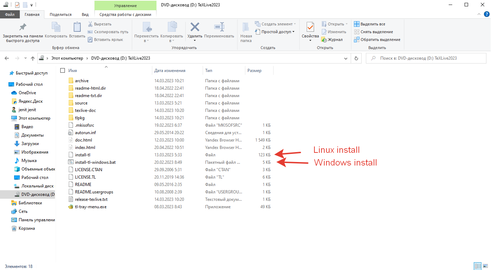The height and width of the screenshot is (270, 491).
Task: Open Свойства checkmark icon
Action: coord(310,28)
